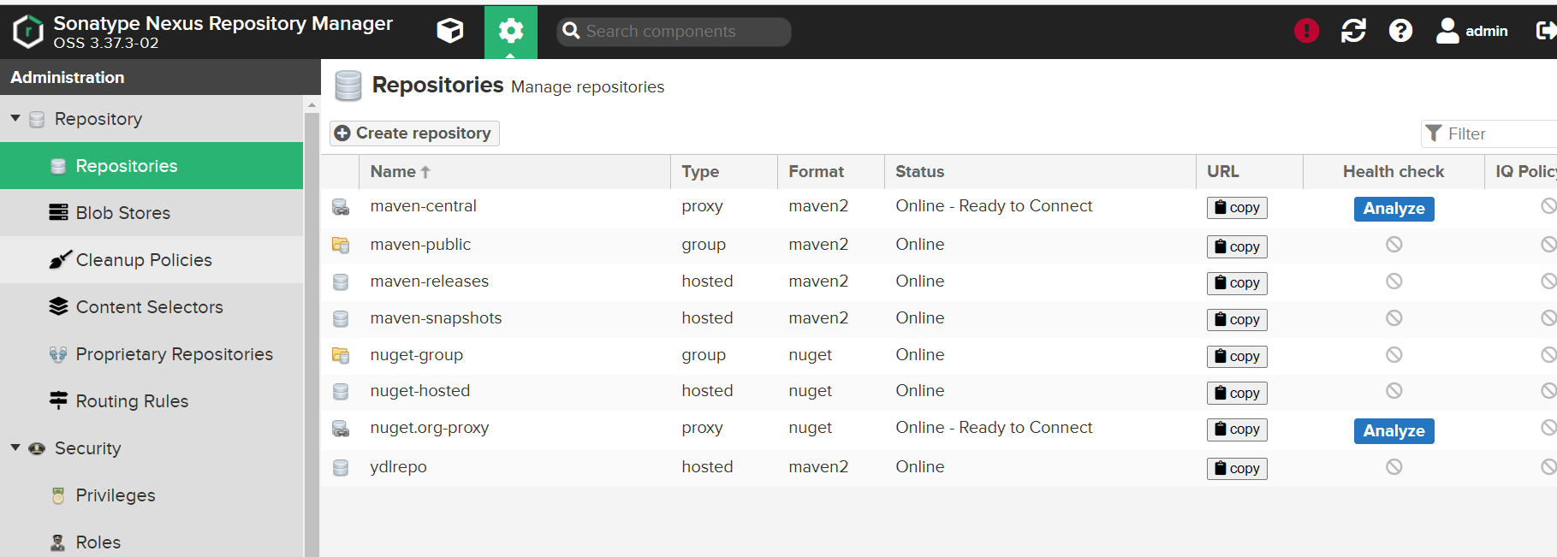1557x557 pixels.
Task: Open the Browse cube icon in header
Action: [x=450, y=31]
